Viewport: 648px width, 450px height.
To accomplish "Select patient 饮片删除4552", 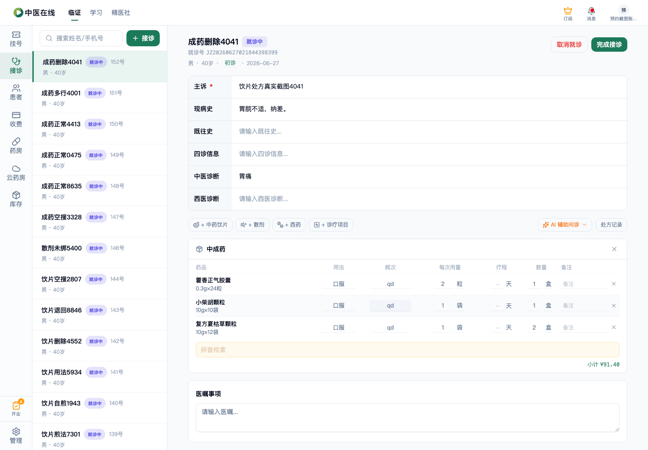I will click(100, 346).
